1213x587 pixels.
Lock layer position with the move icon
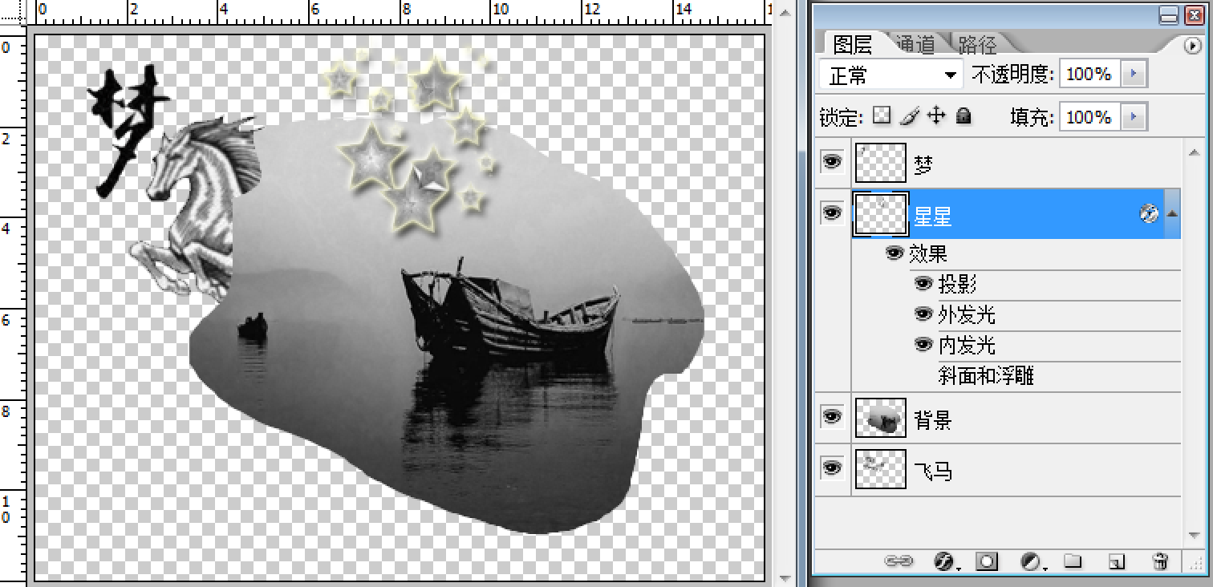(x=935, y=116)
